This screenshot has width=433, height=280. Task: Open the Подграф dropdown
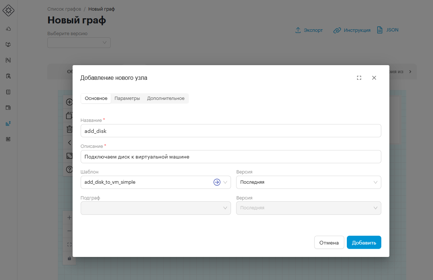click(x=156, y=208)
